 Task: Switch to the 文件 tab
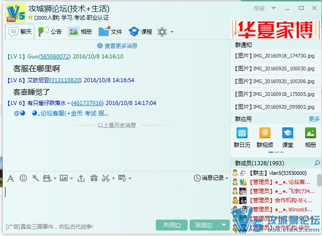click(111, 31)
